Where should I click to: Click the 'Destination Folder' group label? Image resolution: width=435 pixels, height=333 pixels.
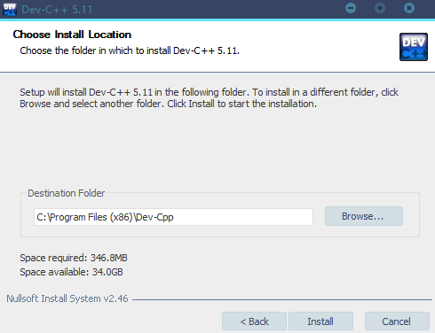pos(67,193)
